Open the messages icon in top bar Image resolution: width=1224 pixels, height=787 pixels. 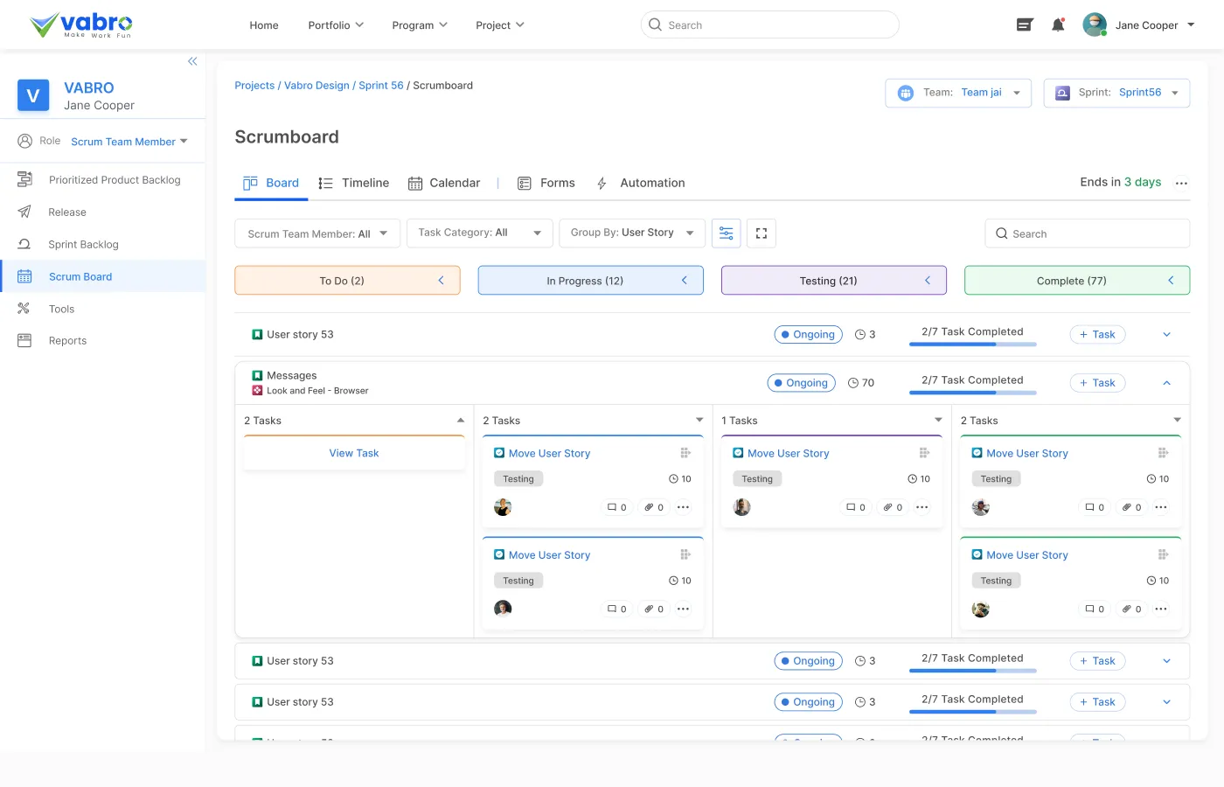point(1025,25)
